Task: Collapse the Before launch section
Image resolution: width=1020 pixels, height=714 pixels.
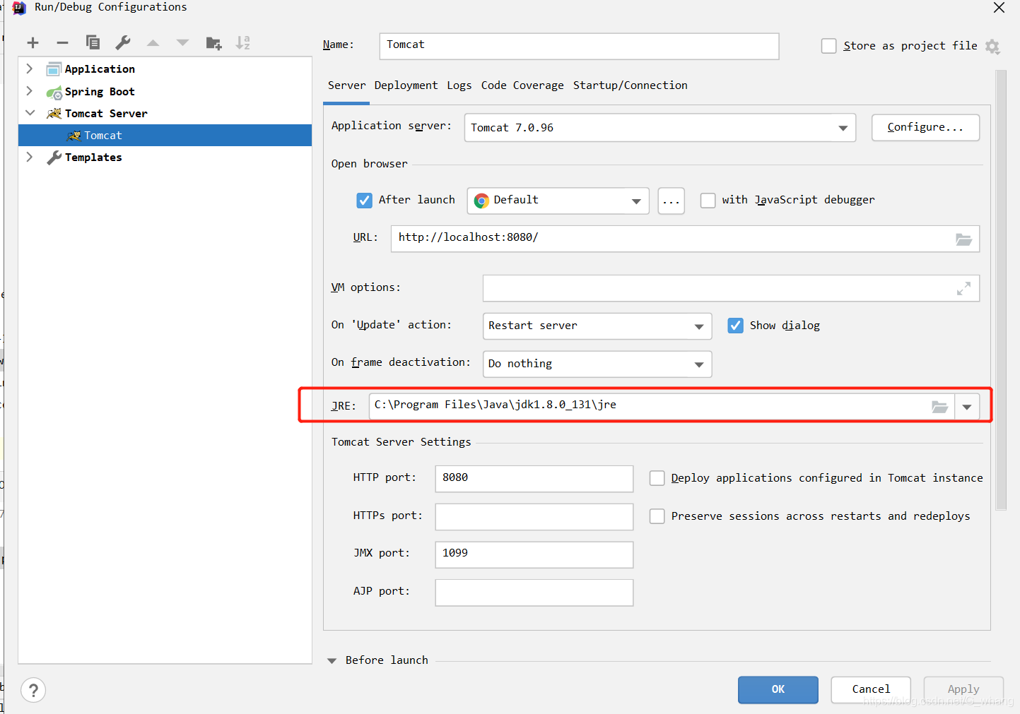Action: (x=332, y=661)
